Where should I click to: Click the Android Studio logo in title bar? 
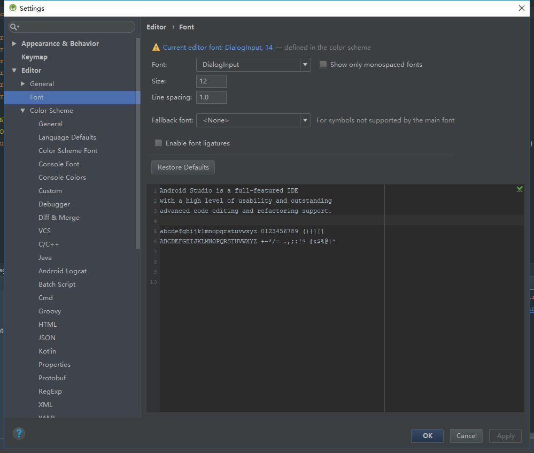(13, 8)
